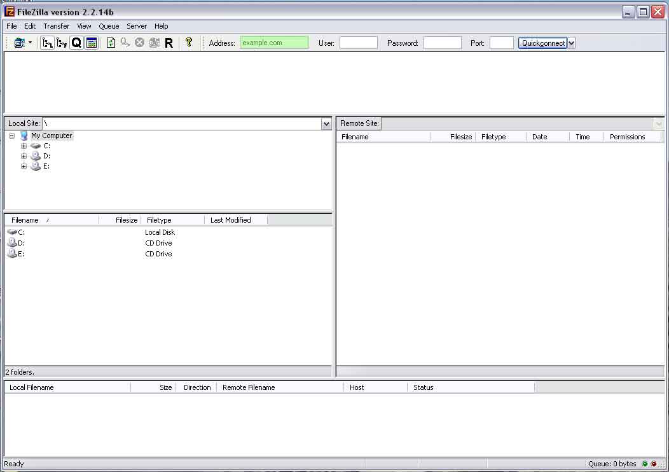Sort the remote list by the Date column
Image resolution: width=669 pixels, height=472 pixels.
click(548, 137)
